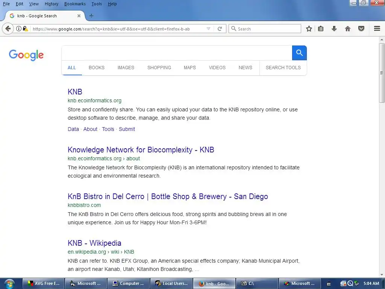Switch to the NEWS results tab
This screenshot has height=289, width=385.
[245, 68]
